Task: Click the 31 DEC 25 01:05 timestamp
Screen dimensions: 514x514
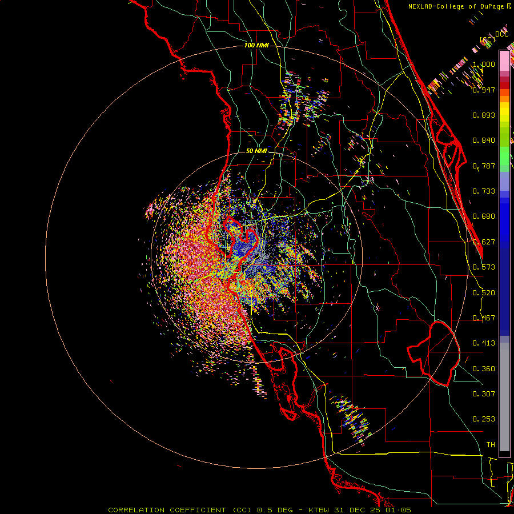Action: click(373, 510)
